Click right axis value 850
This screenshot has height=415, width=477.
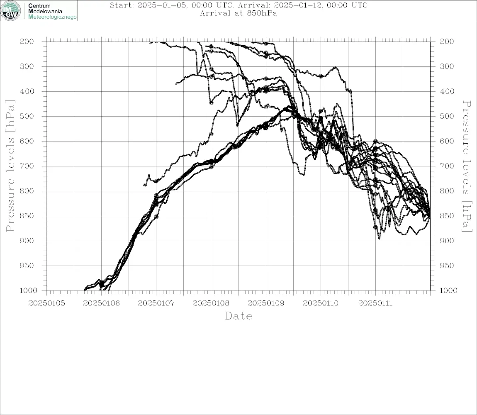click(x=447, y=216)
